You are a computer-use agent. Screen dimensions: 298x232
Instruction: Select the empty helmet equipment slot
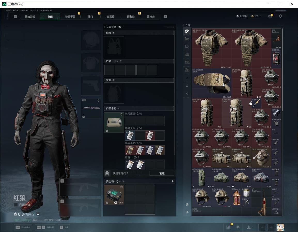(91, 40)
